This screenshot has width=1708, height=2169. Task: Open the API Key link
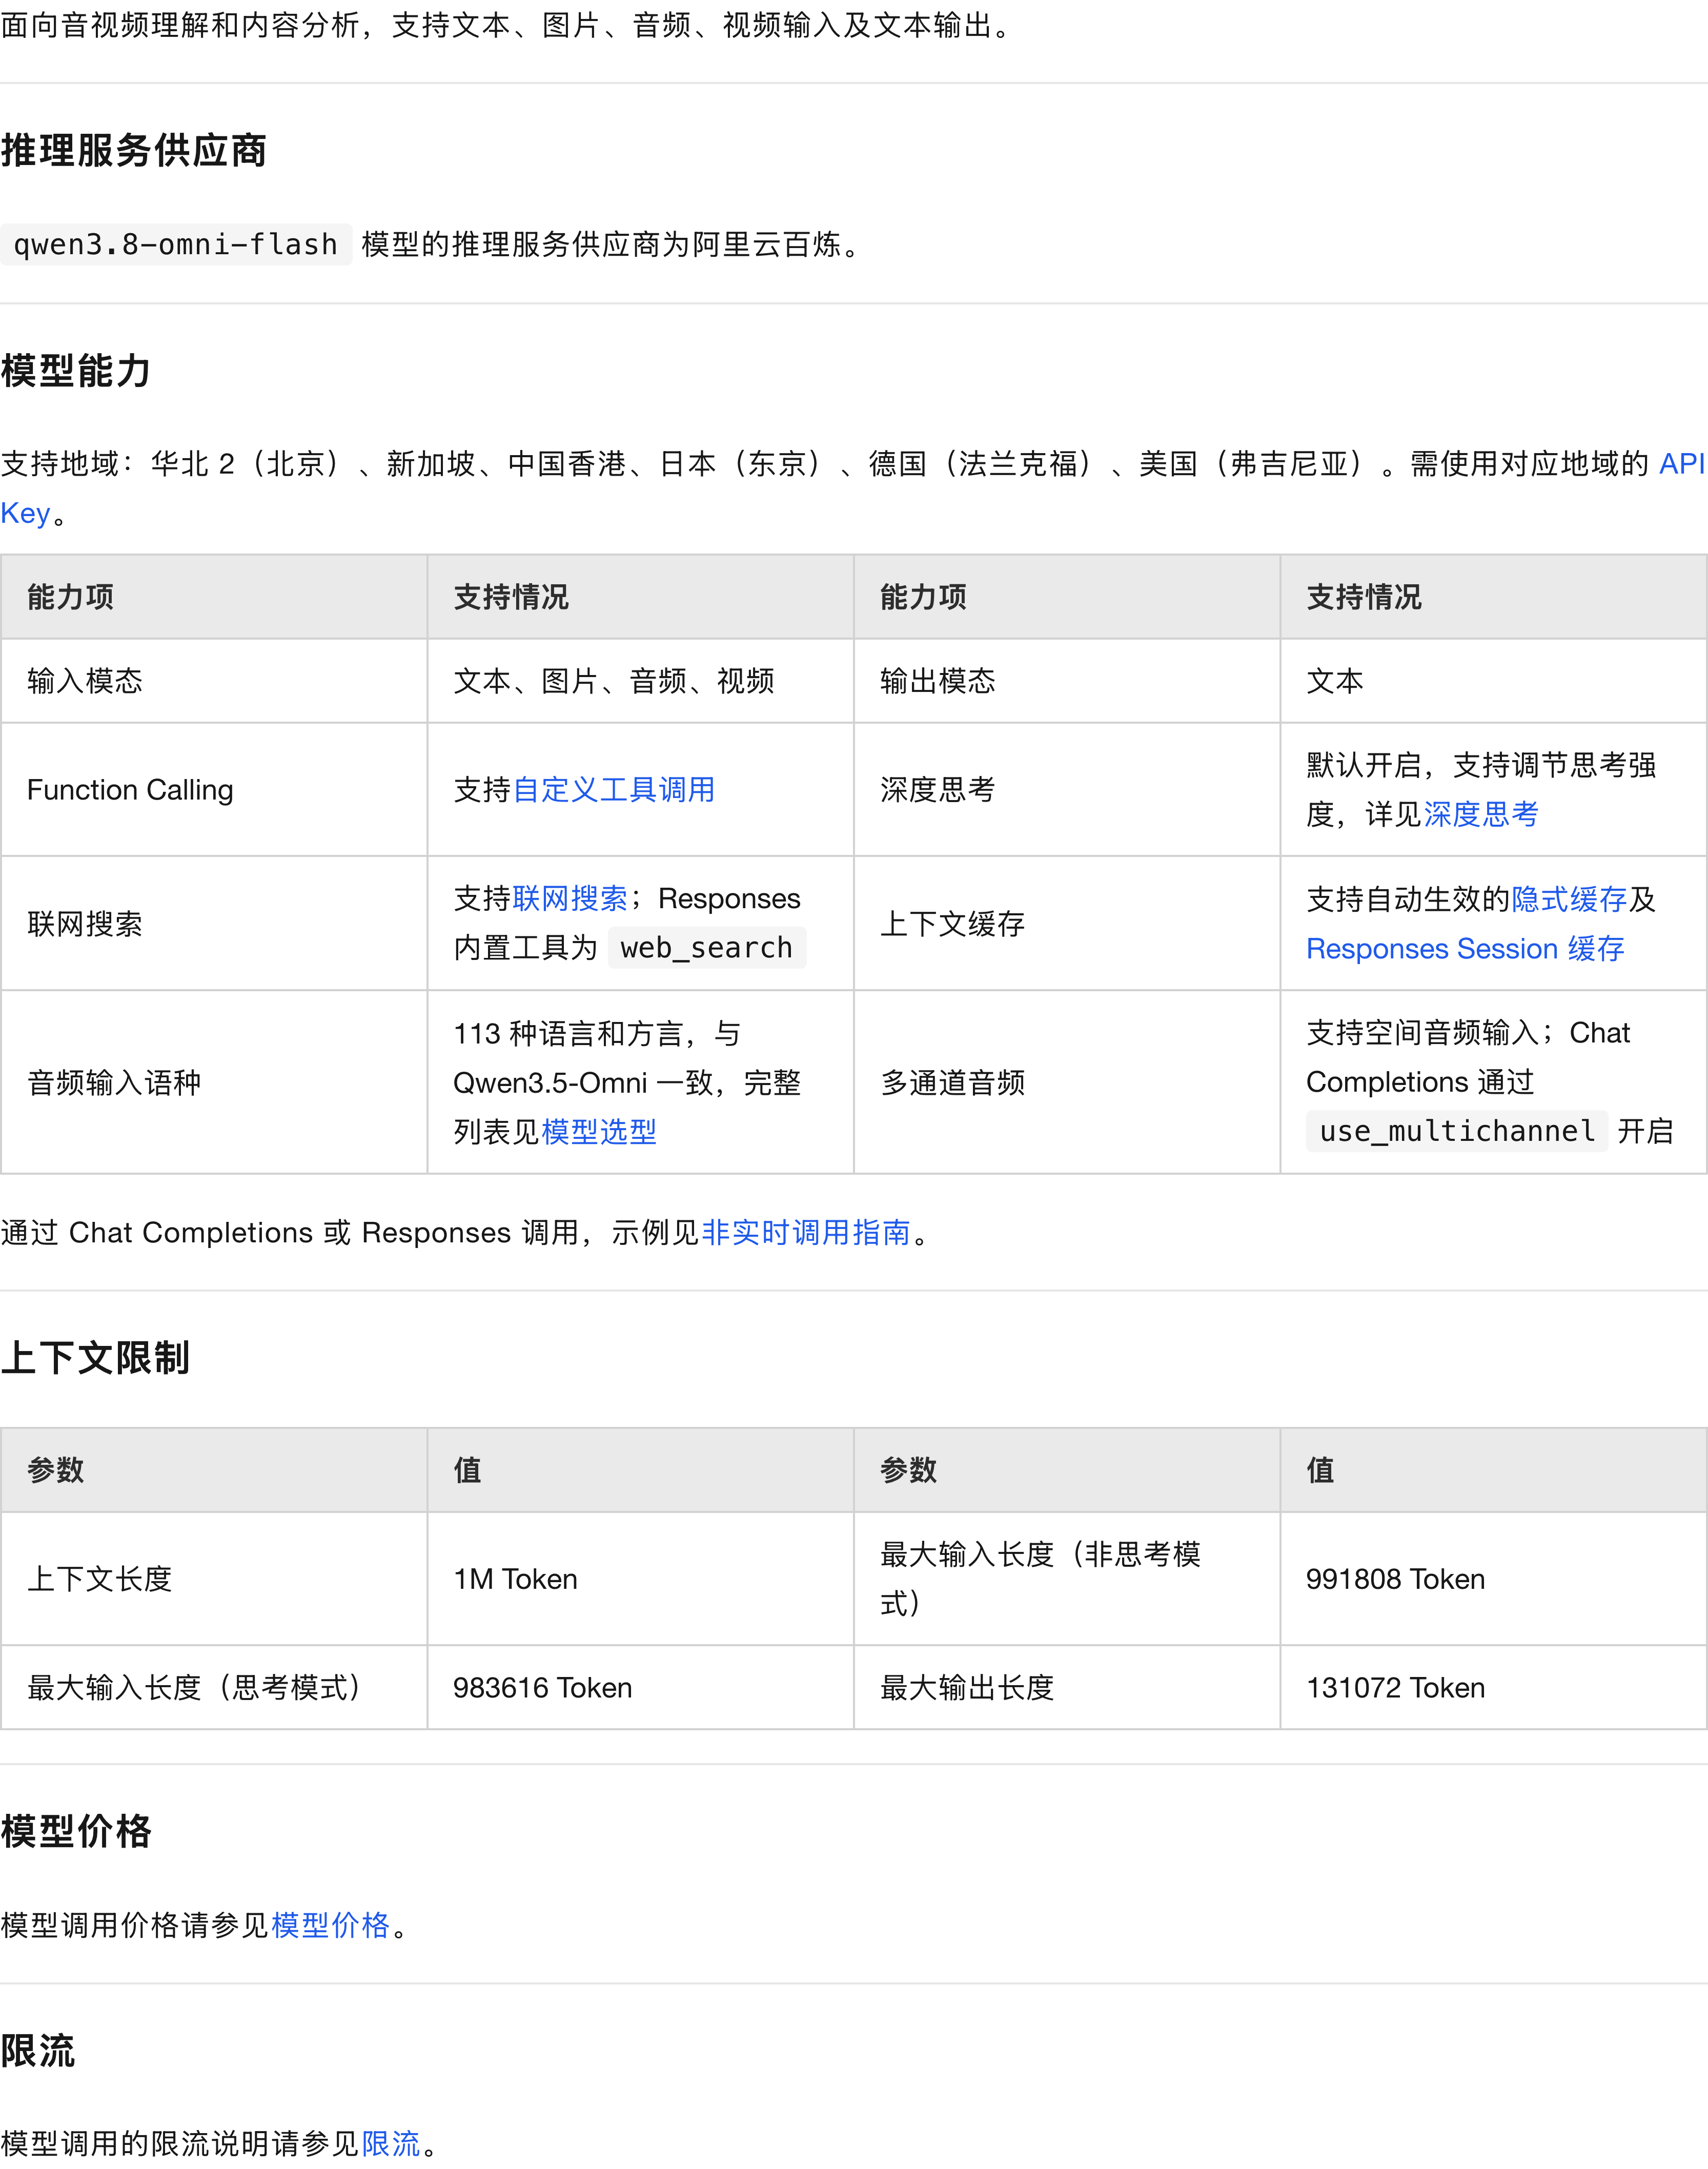(1681, 463)
